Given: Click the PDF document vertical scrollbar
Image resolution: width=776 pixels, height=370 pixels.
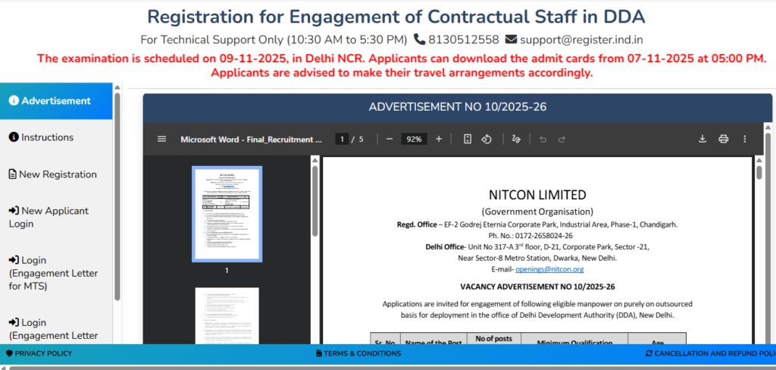Looking at the screenshot, I should [759, 173].
